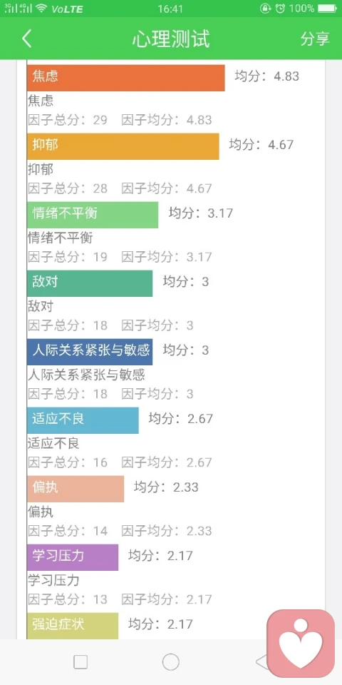This screenshot has width=342, height=685.
Task: Open the pink heart floating app icon
Action: 301,644
